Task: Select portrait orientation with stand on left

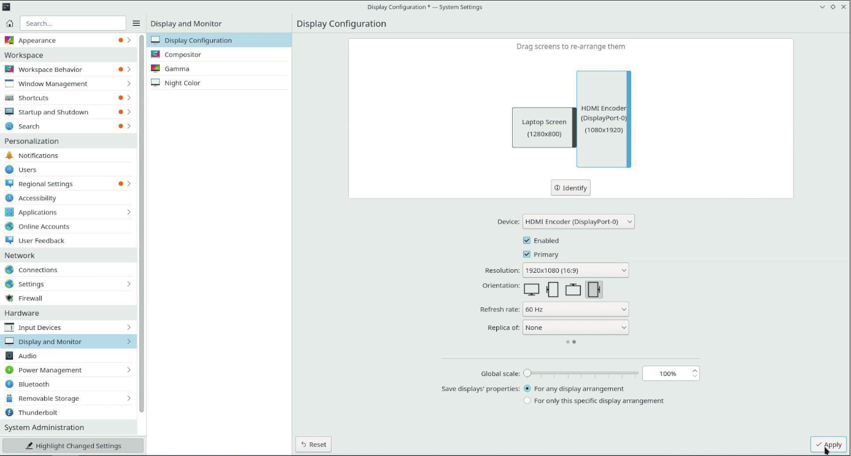Action: point(552,289)
